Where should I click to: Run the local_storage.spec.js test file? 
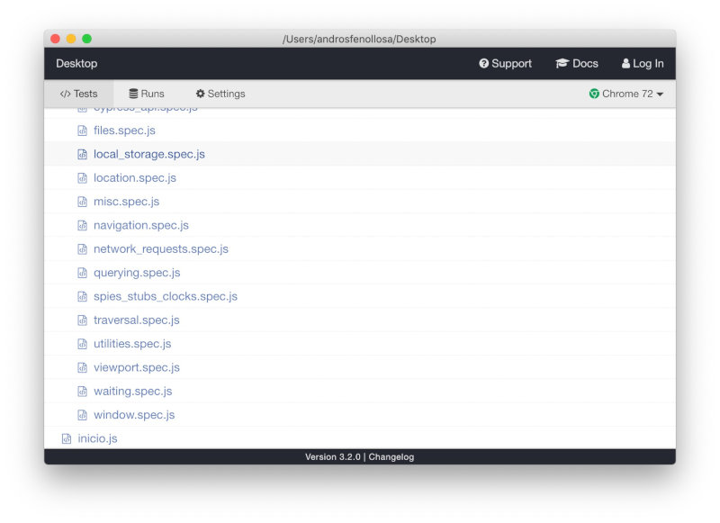click(x=148, y=154)
